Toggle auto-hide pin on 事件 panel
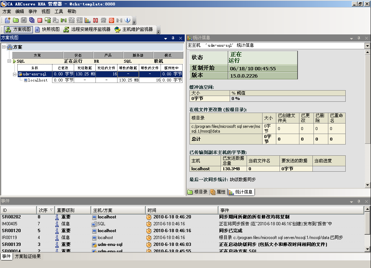The image size is (371, 268). click(359, 201)
